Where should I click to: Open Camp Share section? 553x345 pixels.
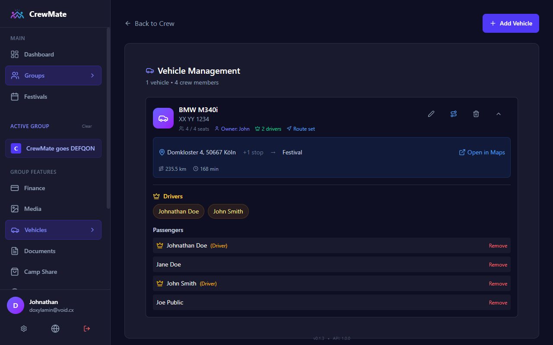click(x=53, y=272)
